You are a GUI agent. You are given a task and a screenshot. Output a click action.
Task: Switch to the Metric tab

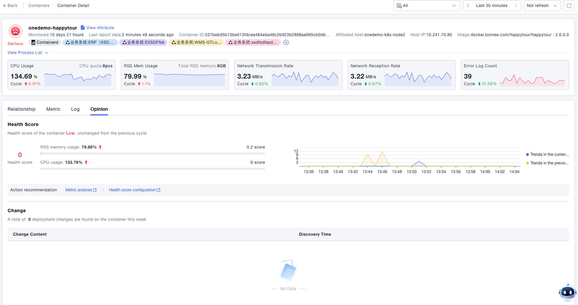click(x=53, y=109)
